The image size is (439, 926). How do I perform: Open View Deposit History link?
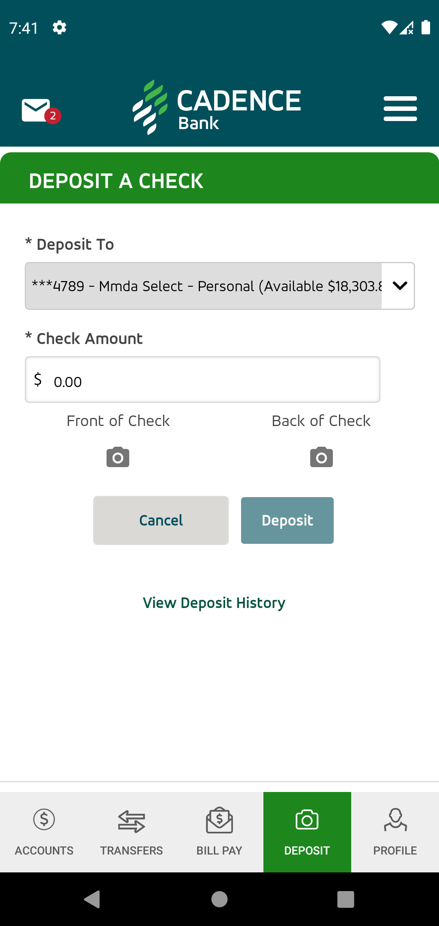click(214, 603)
